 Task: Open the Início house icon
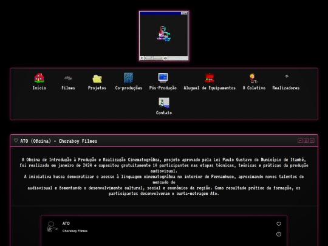[x=39, y=78]
